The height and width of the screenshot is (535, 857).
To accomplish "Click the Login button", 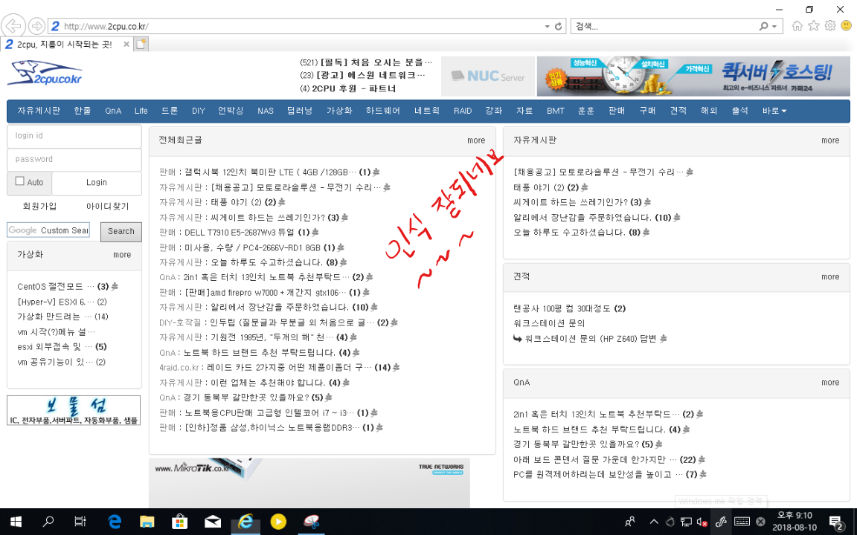I will (x=97, y=183).
